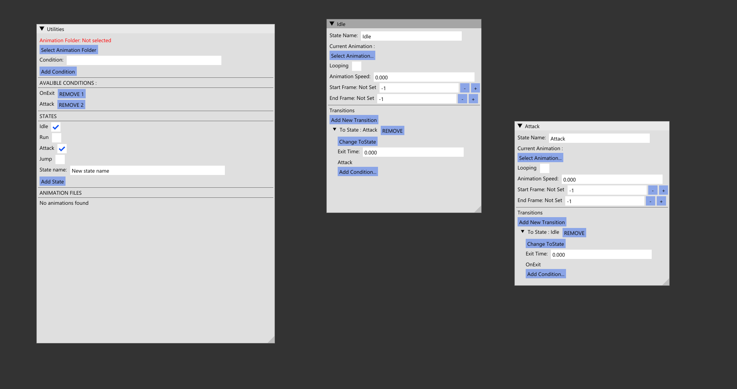Image resolution: width=737 pixels, height=389 pixels.
Task: Check the Jump state checkbox
Action: coord(60,159)
